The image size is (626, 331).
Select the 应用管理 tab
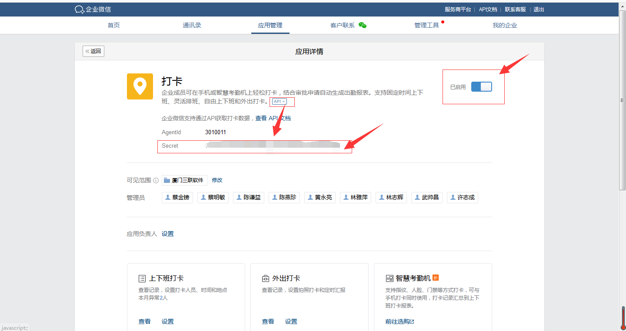270,25
